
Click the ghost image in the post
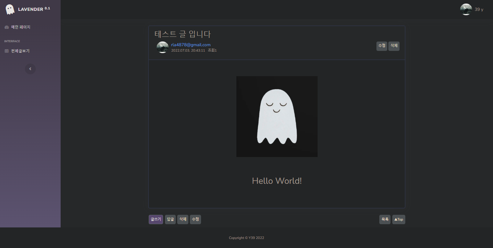tap(277, 117)
